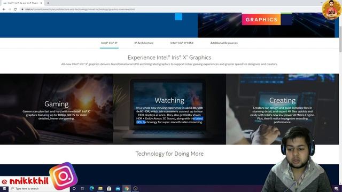Click the GRAPHICS banner label

(261, 19)
